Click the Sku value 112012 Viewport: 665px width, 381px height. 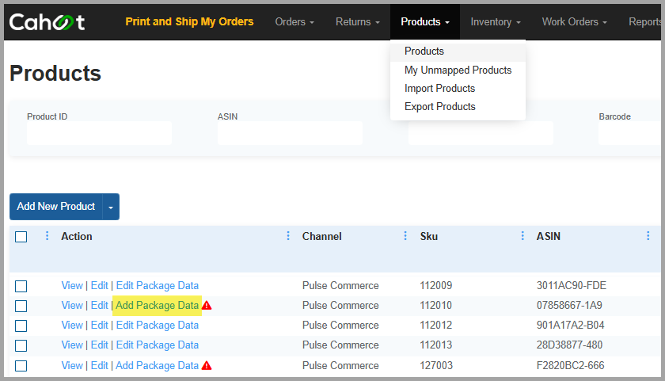pyautogui.click(x=436, y=326)
